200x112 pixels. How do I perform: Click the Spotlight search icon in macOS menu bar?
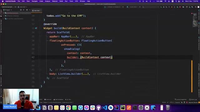[176, 1]
